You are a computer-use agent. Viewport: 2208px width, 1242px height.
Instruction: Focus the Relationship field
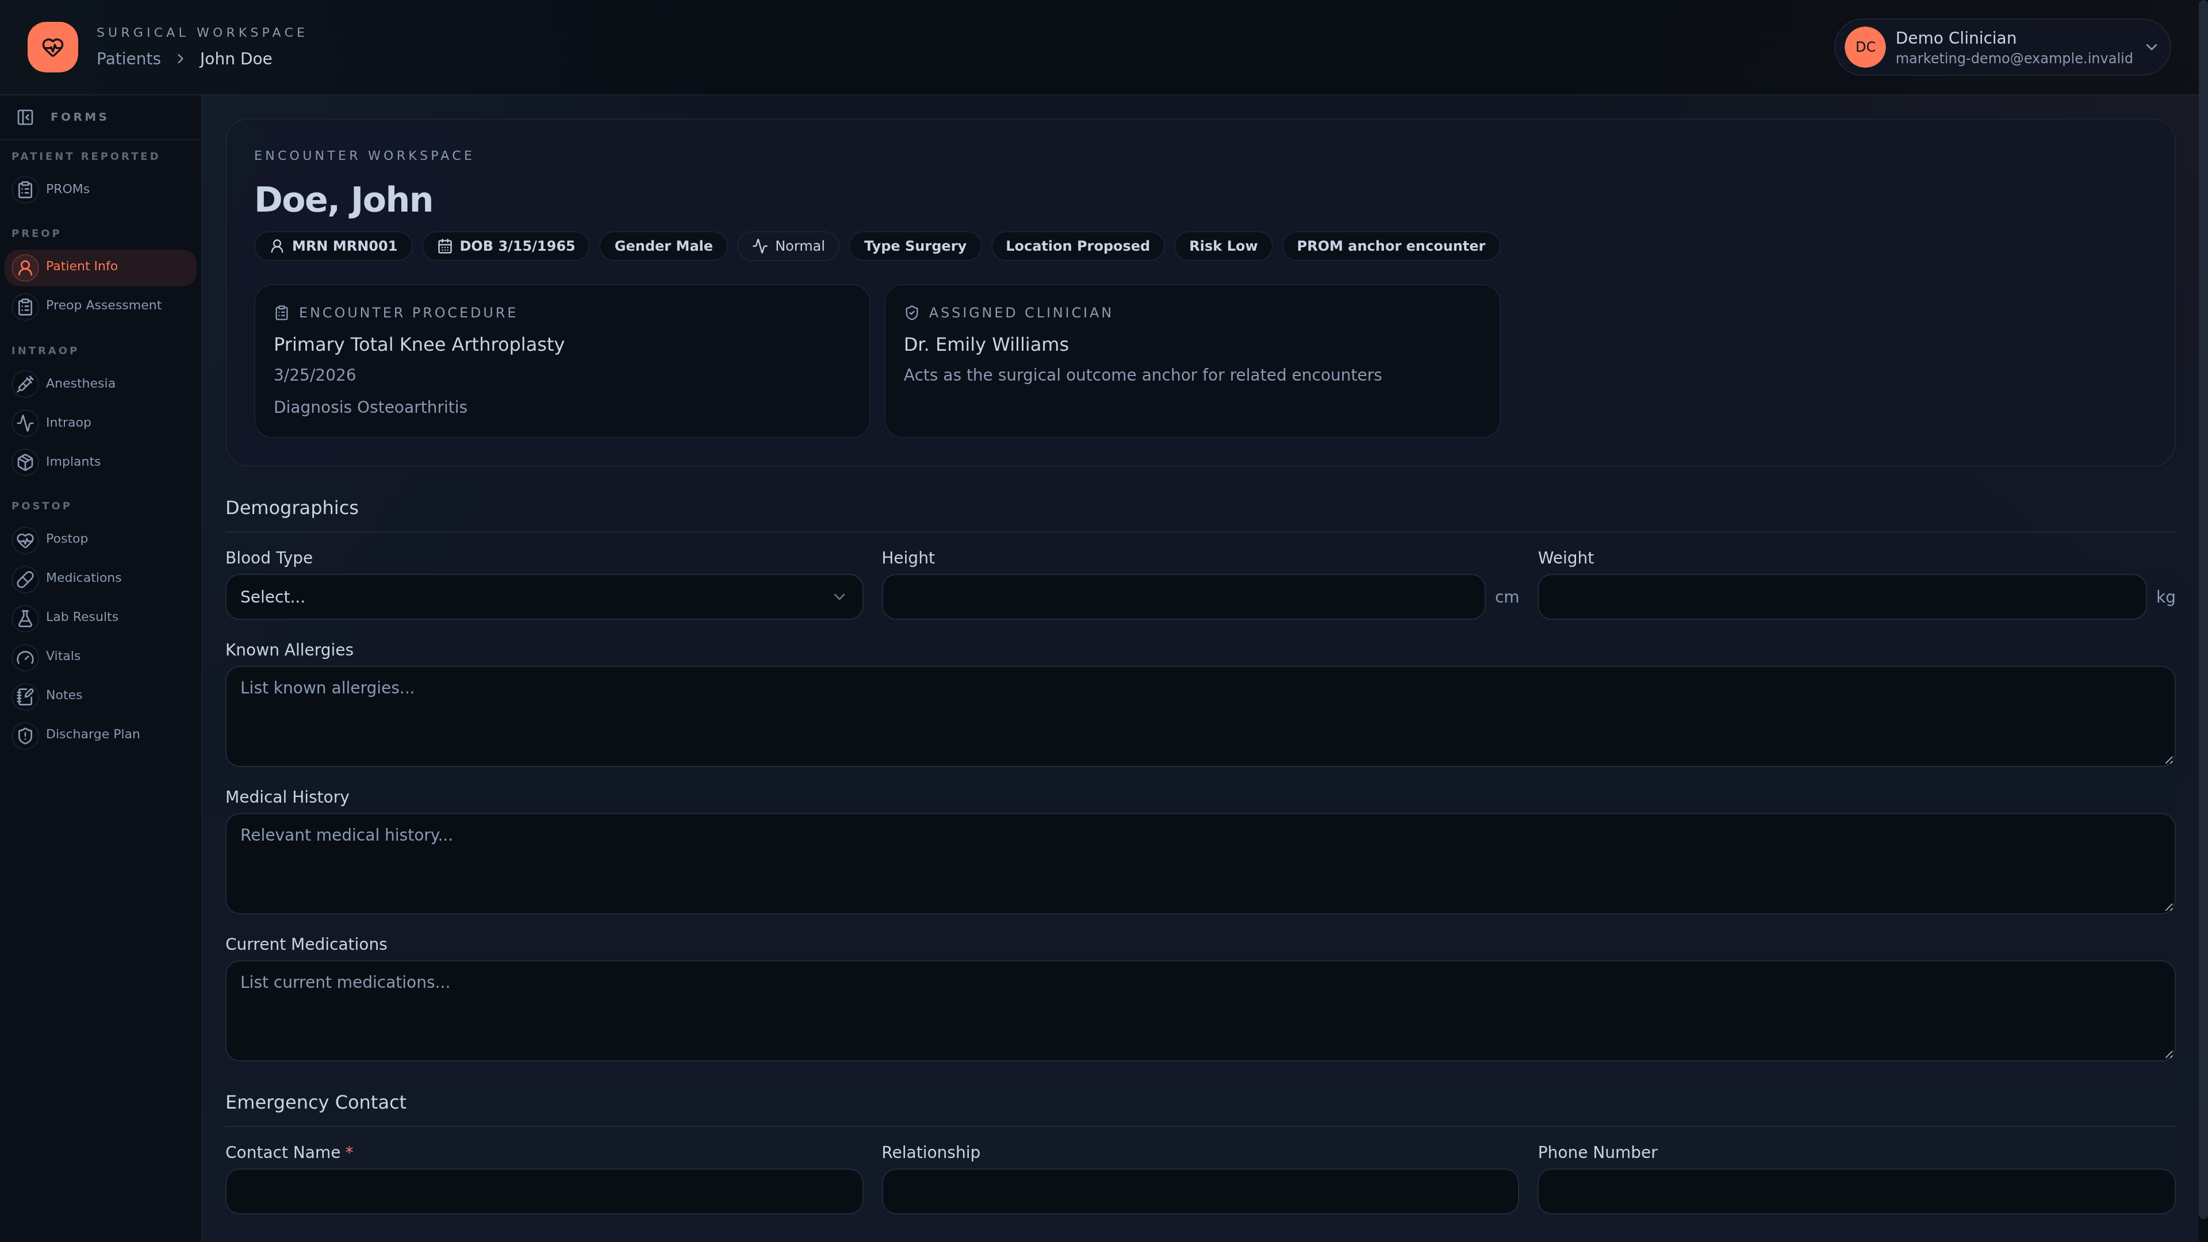point(1200,1191)
